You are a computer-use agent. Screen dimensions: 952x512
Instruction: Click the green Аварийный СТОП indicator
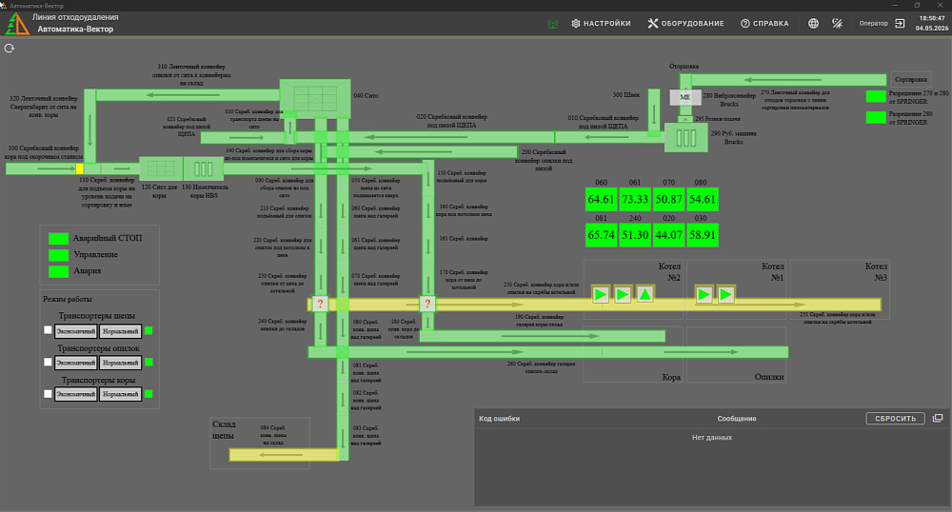pyautogui.click(x=58, y=239)
